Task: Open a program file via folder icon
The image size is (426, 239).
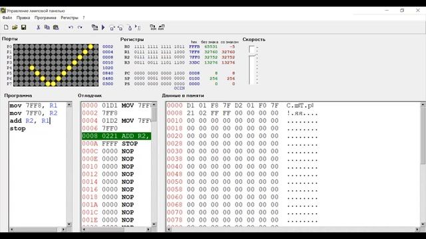Action: [15, 27]
